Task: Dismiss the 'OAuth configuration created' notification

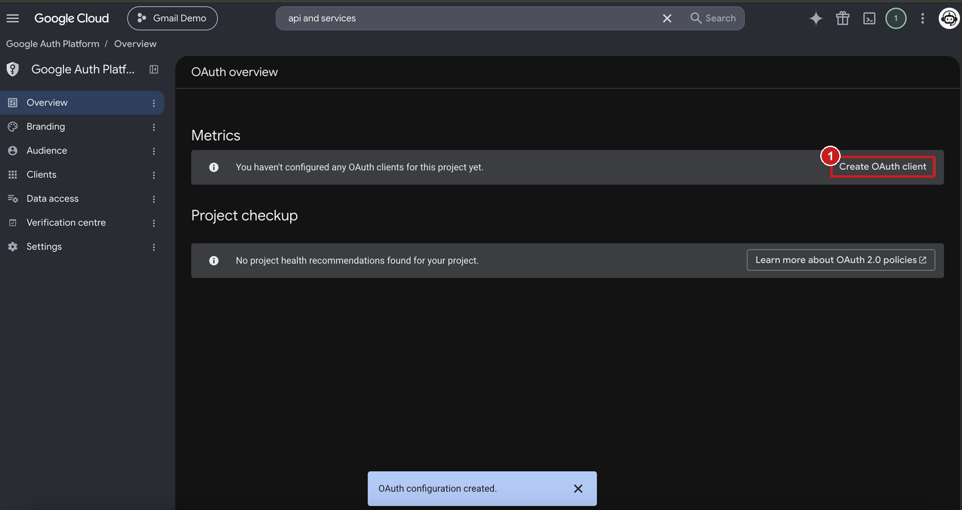Action: point(578,488)
